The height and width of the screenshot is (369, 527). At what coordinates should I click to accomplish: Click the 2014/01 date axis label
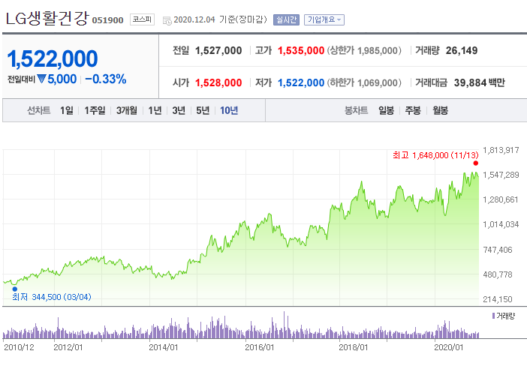point(164,347)
